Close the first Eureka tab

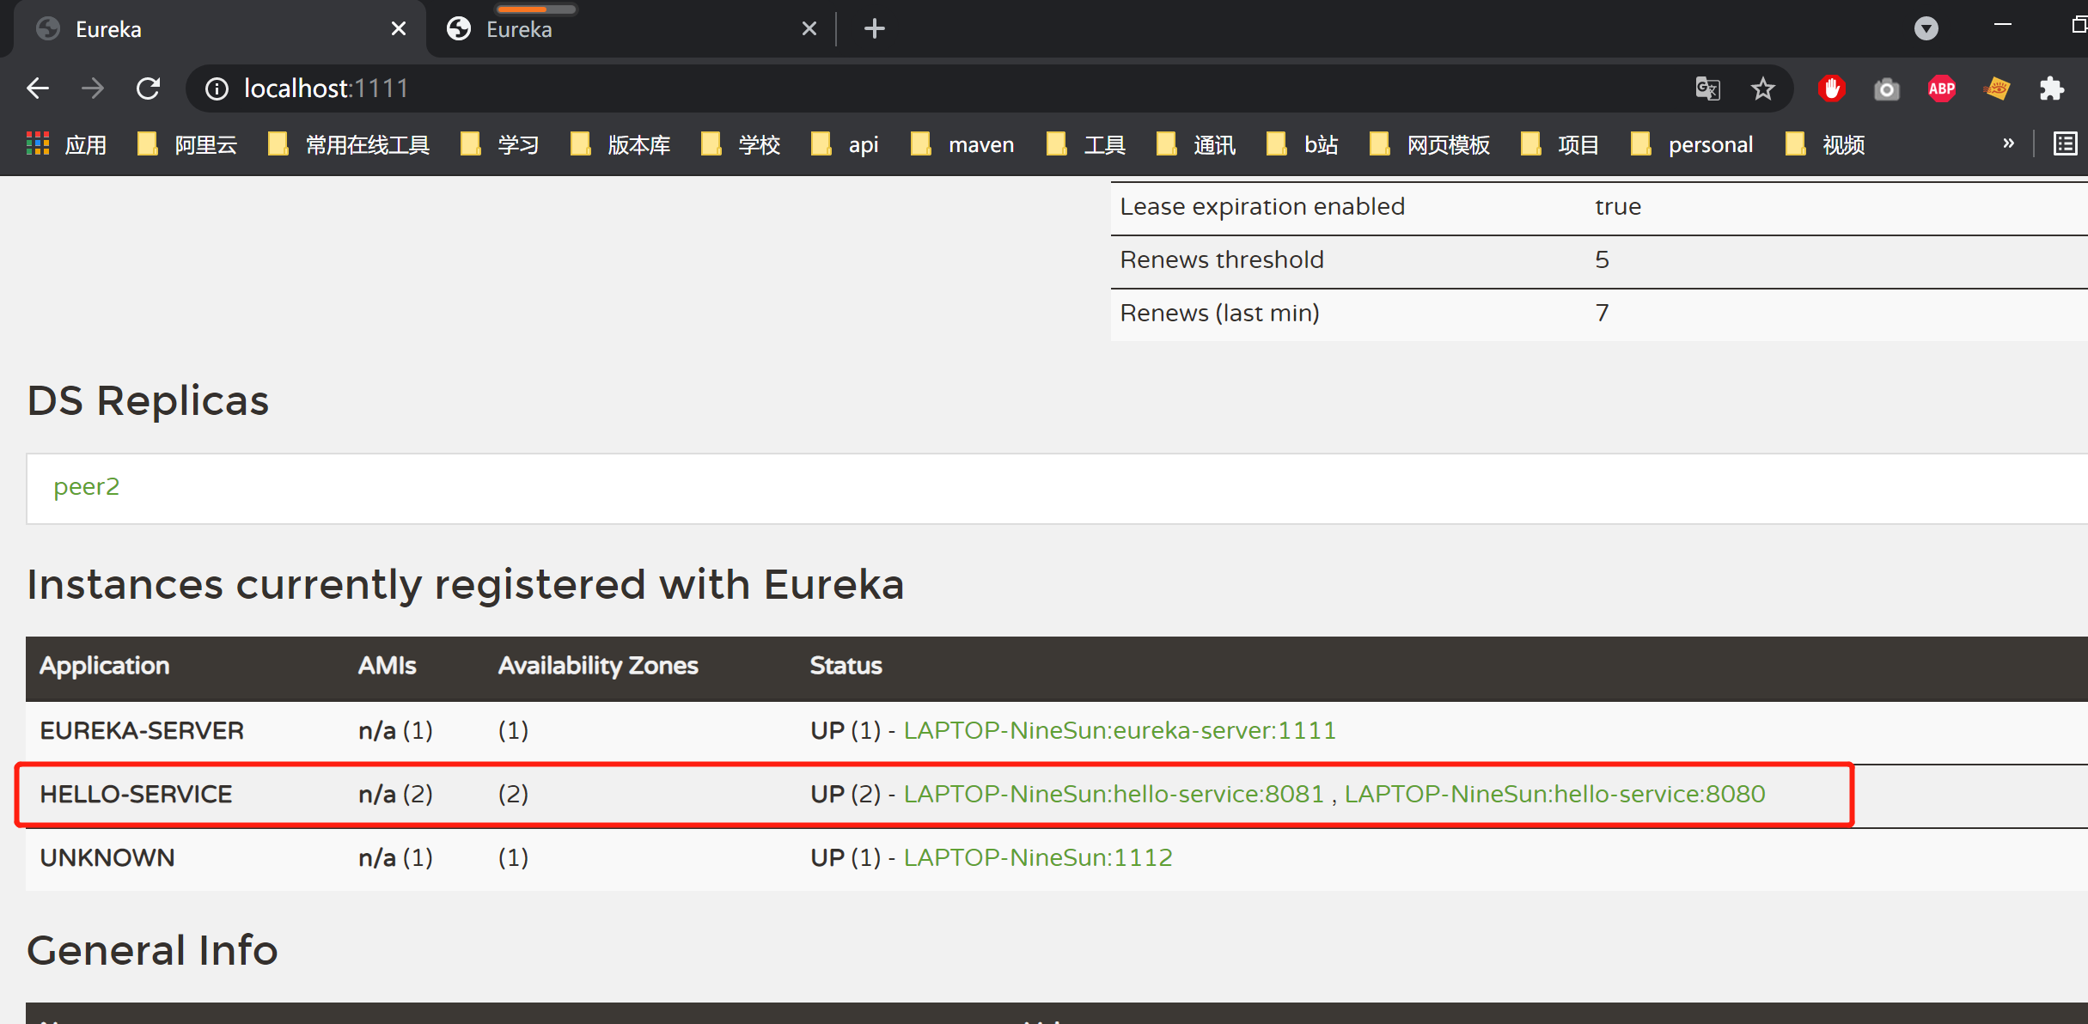tap(398, 28)
